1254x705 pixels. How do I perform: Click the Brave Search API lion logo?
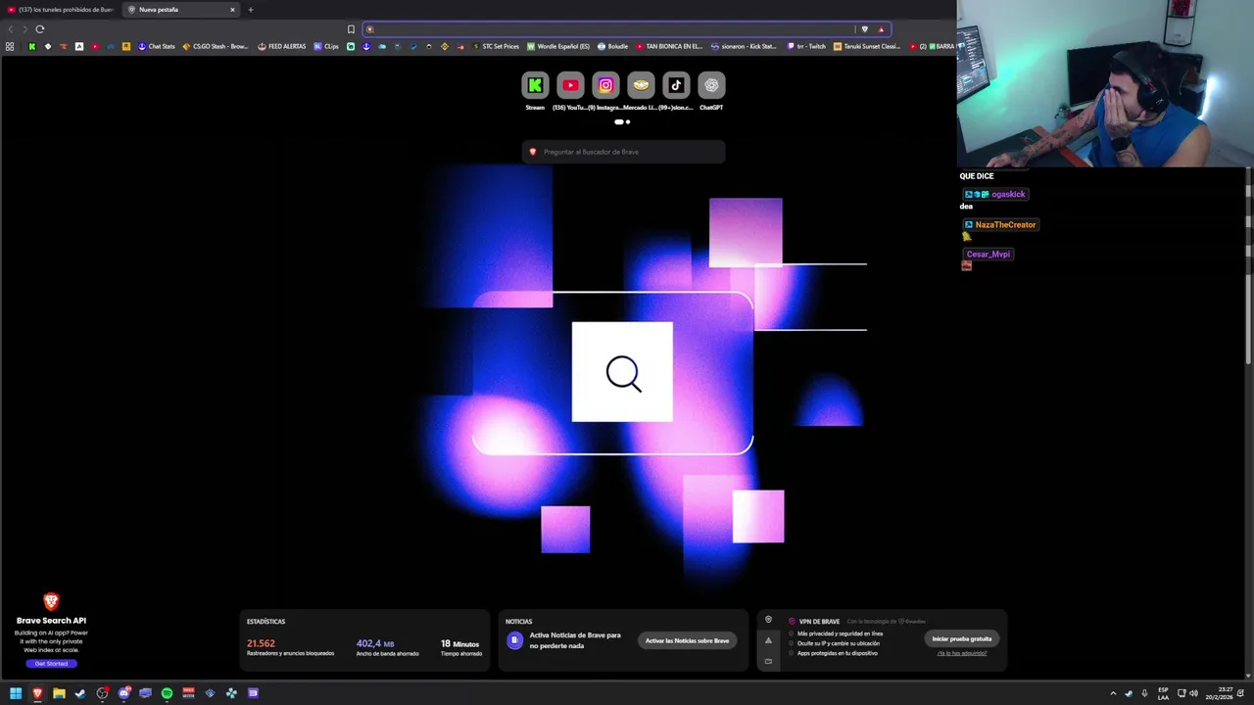(51, 601)
